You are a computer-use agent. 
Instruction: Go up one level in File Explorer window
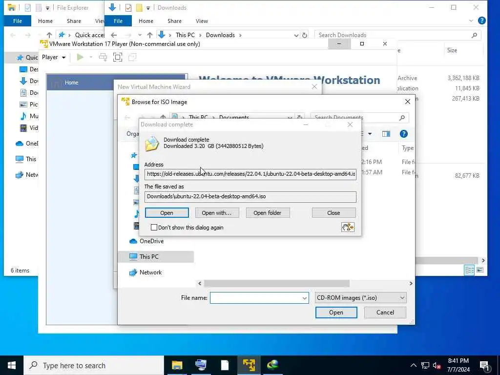(49, 35)
